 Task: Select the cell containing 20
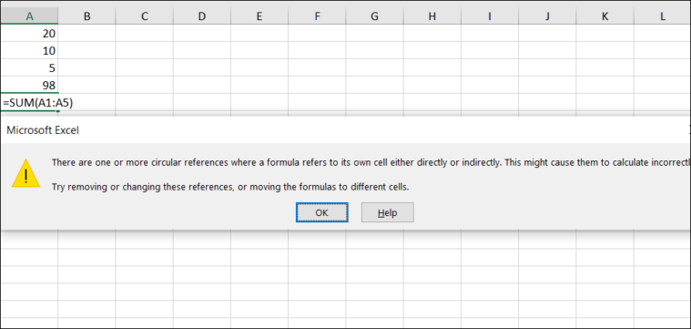[29, 33]
